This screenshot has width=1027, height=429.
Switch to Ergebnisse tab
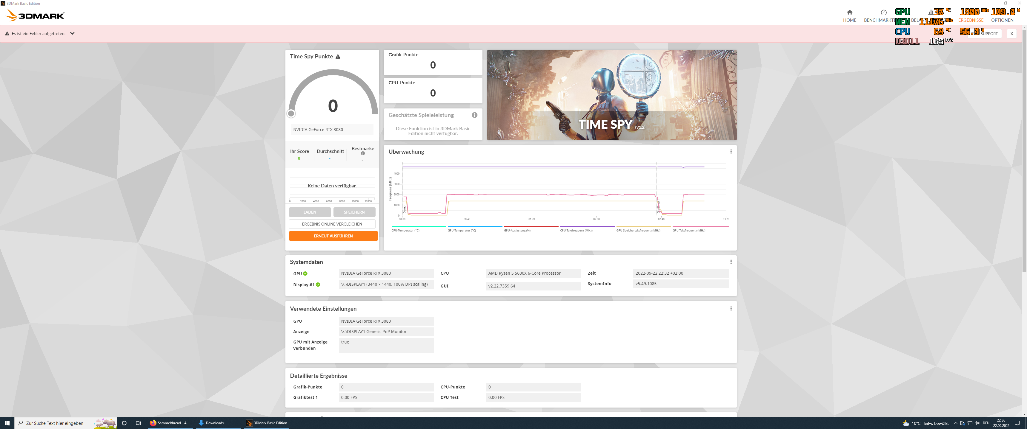pyautogui.click(x=970, y=20)
